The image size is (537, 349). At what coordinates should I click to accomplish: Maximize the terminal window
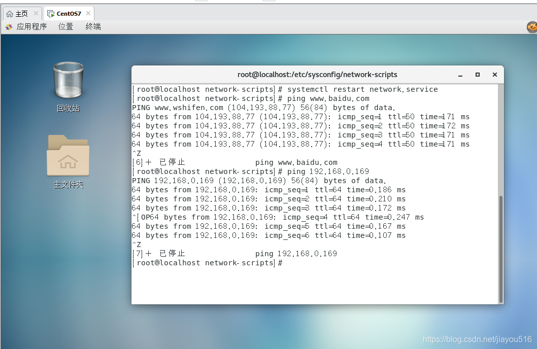(x=478, y=75)
